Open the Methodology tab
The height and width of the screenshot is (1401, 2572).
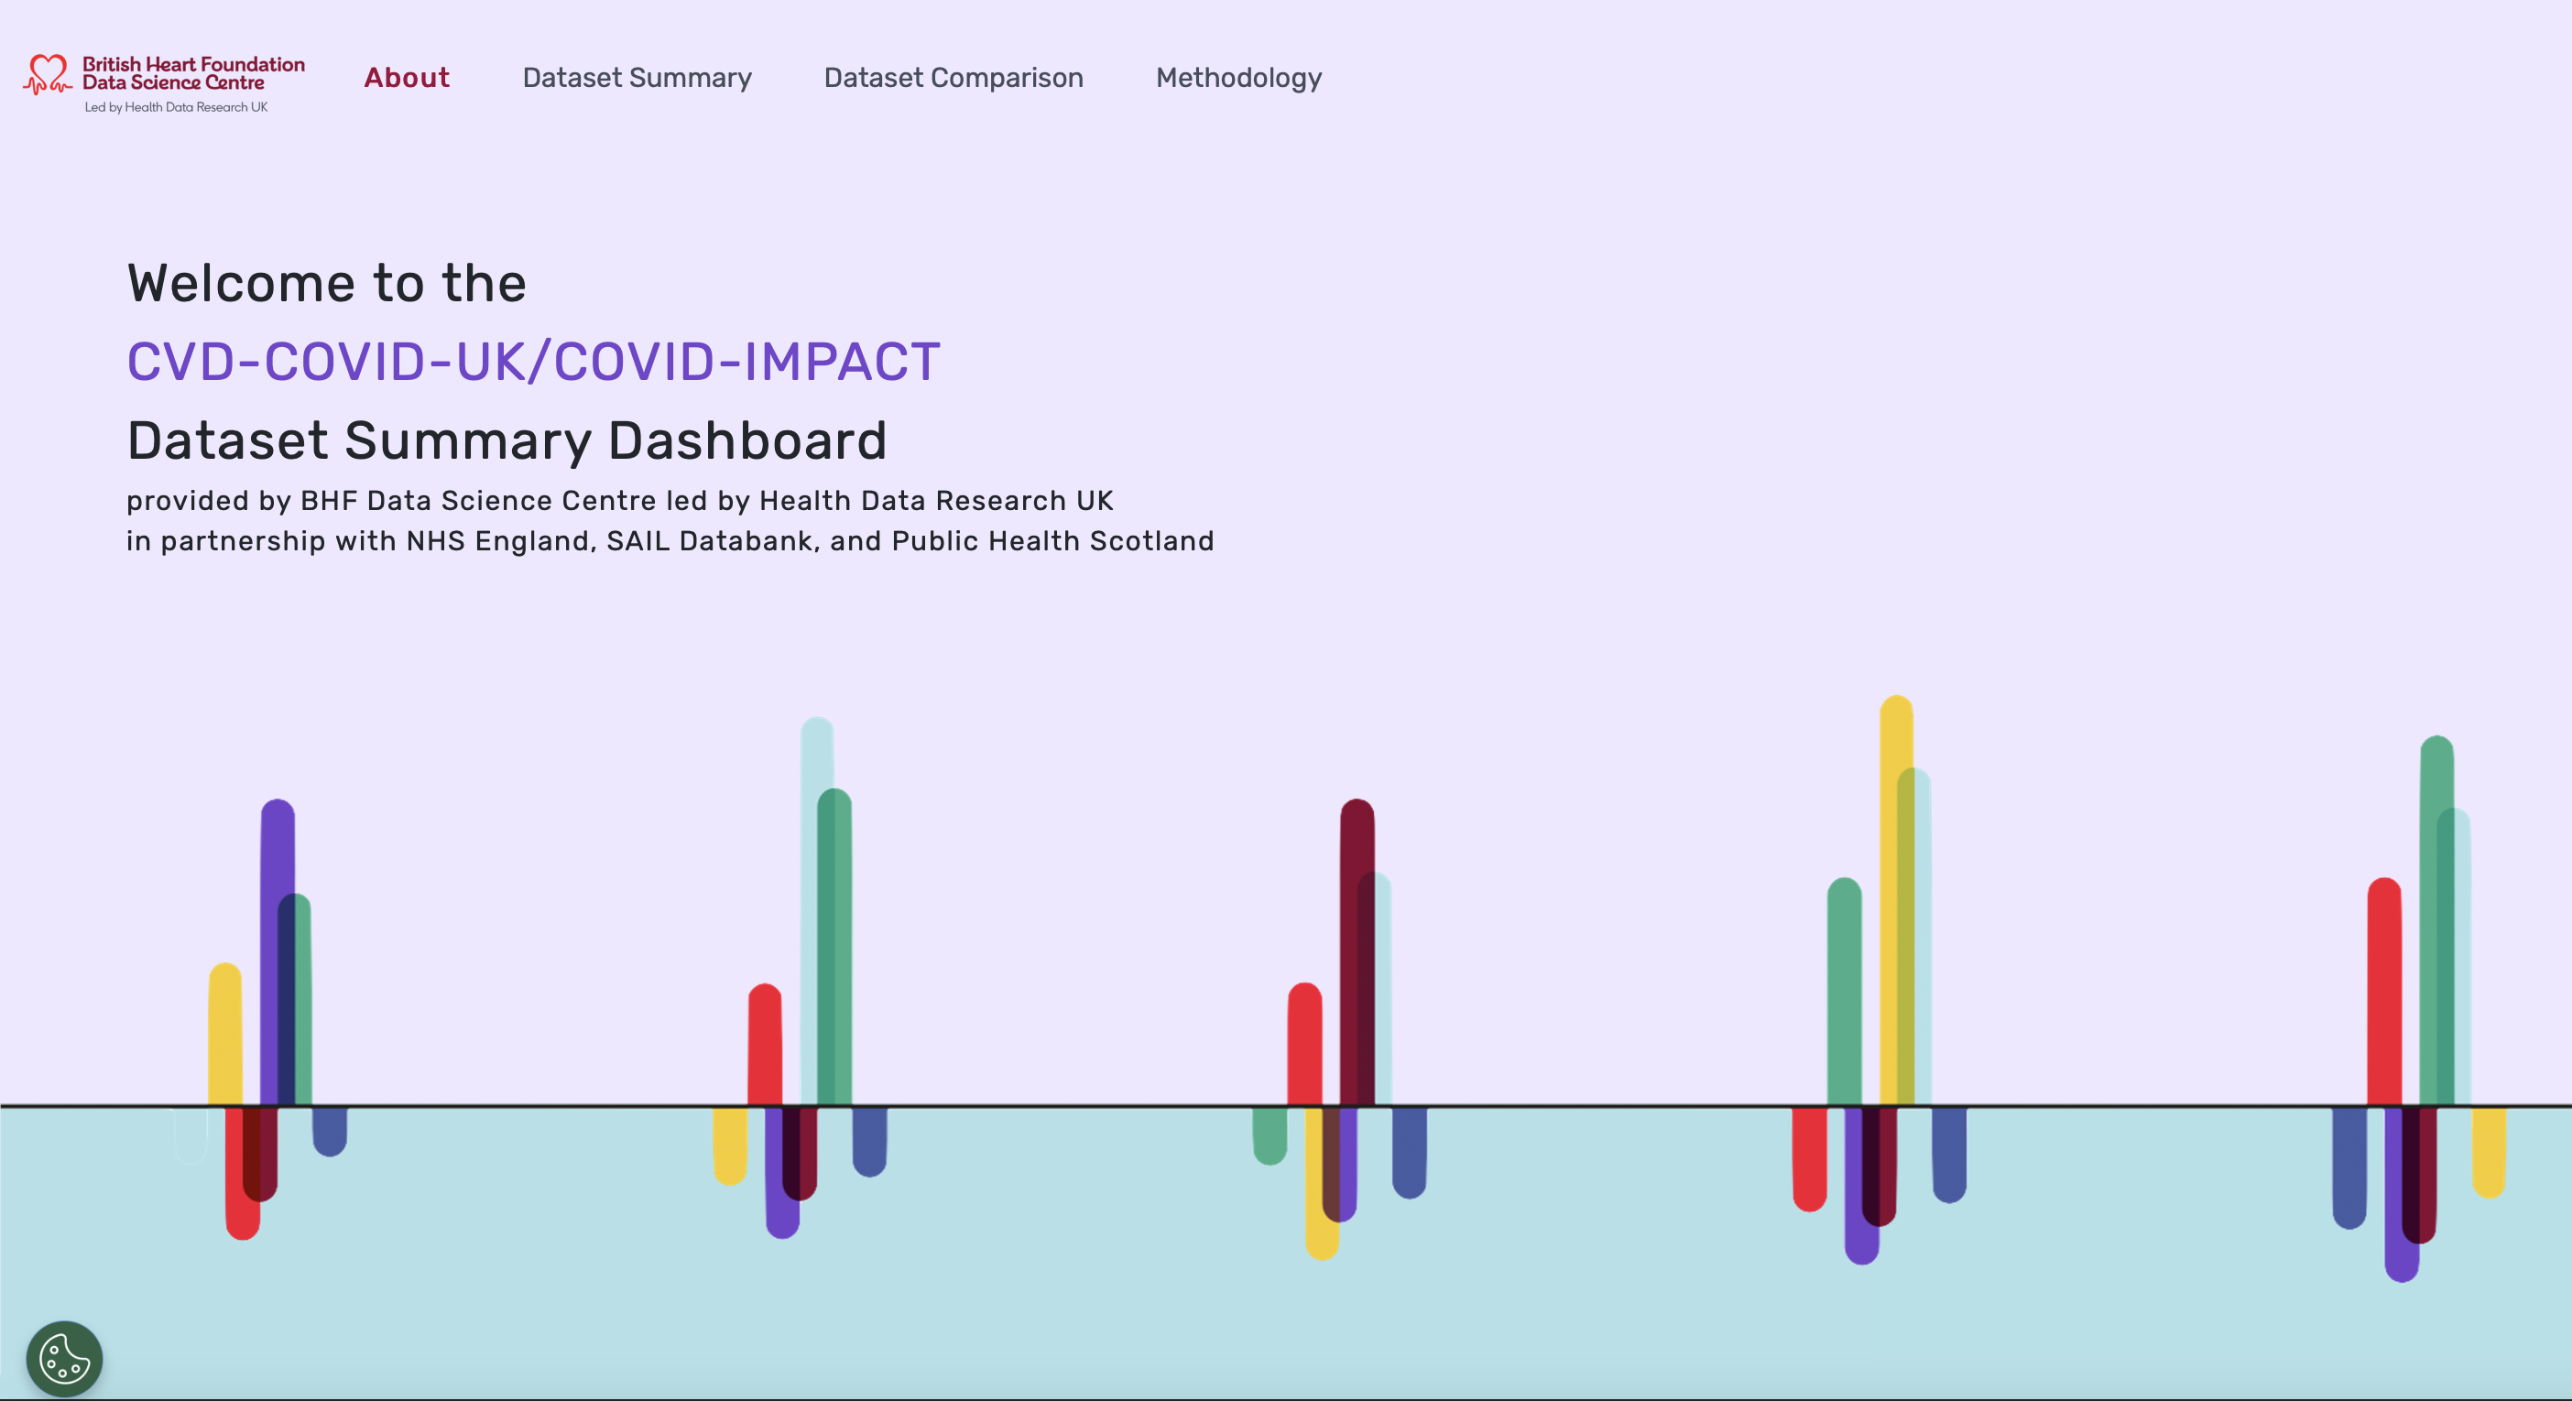[1239, 78]
